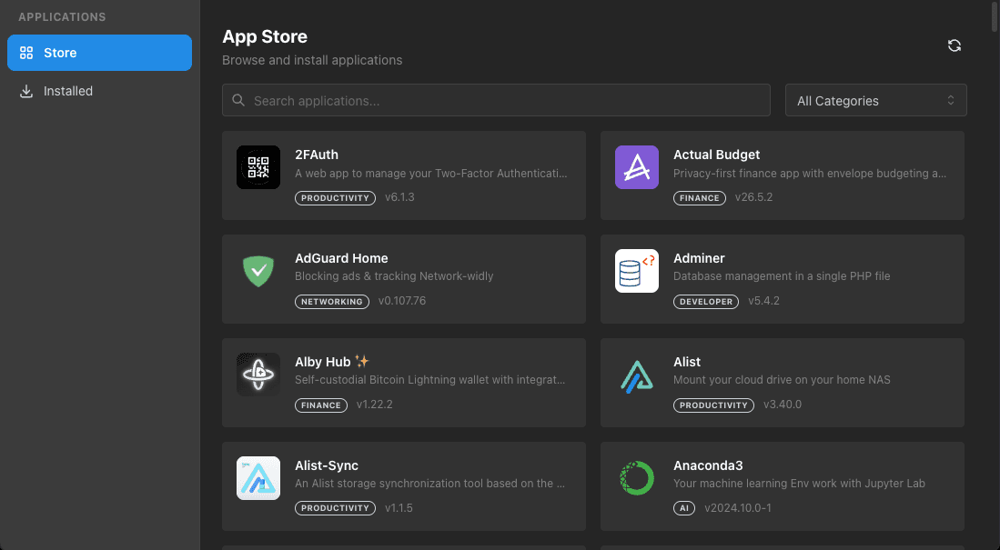Open the 2FAuth QR code app icon
This screenshot has height=550, width=1000.
click(x=258, y=167)
